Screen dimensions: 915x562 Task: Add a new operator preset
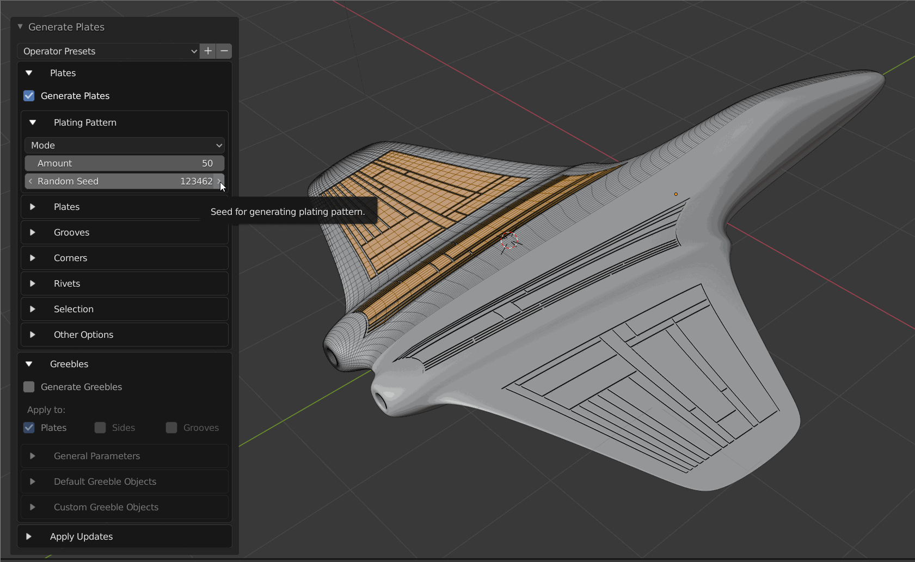pos(208,51)
